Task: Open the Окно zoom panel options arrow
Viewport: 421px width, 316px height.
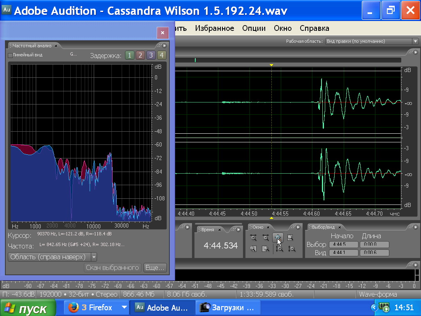Action: click(x=298, y=227)
